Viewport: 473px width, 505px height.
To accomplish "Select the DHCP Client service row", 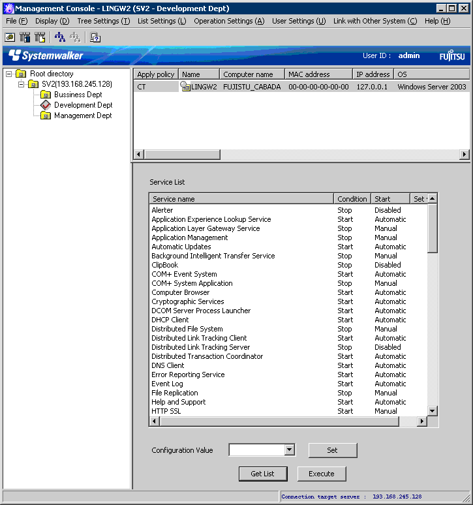I will click(x=288, y=320).
